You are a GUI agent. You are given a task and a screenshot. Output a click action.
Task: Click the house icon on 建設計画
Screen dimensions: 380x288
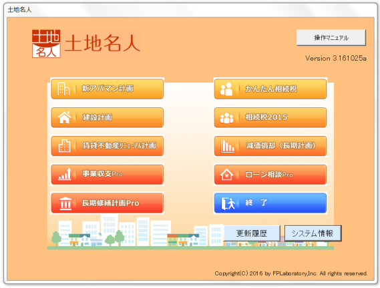tap(64, 117)
